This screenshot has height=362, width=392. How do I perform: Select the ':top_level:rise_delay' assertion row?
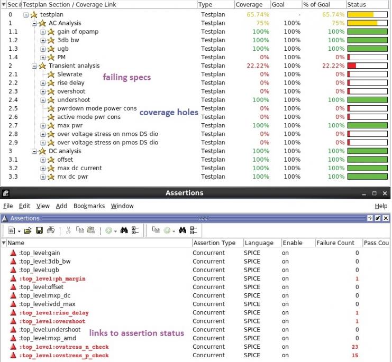[x=195, y=313]
